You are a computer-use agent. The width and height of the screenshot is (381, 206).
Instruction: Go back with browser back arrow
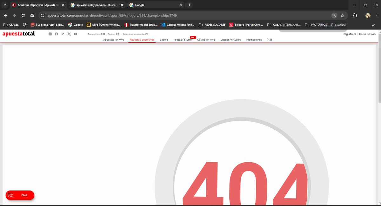tap(5, 16)
